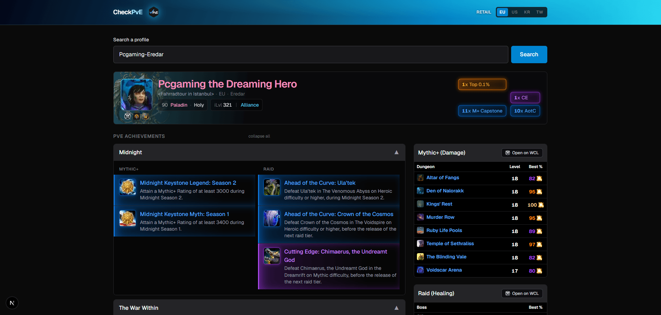The height and width of the screenshot is (315, 661).
Task: Click the profile search input field
Action: pyautogui.click(x=311, y=55)
